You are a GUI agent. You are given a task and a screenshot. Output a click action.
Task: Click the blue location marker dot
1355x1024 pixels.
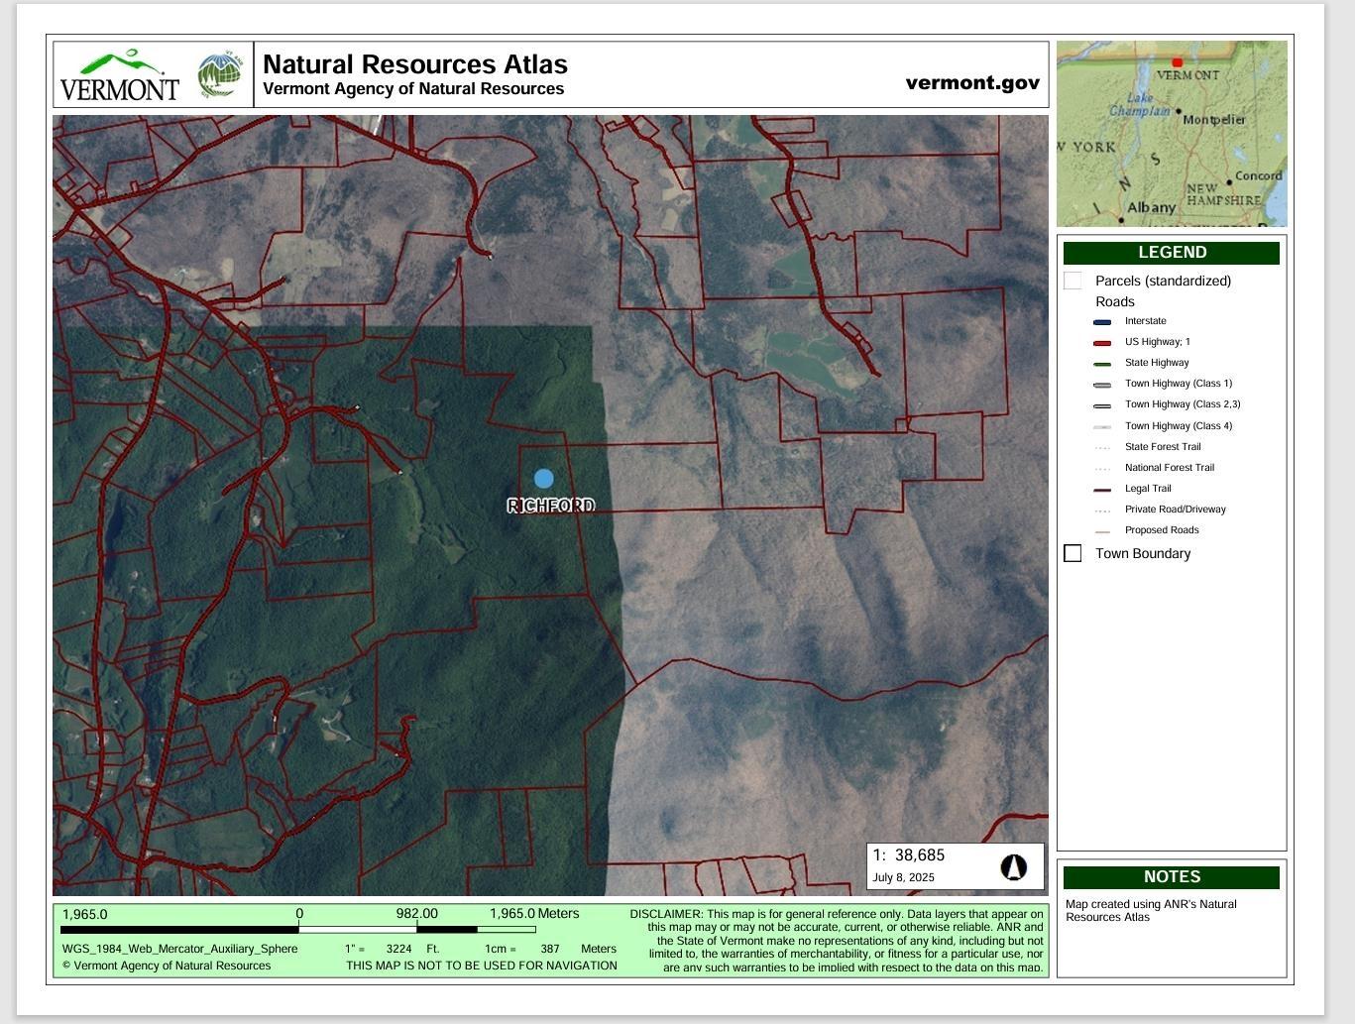[543, 479]
